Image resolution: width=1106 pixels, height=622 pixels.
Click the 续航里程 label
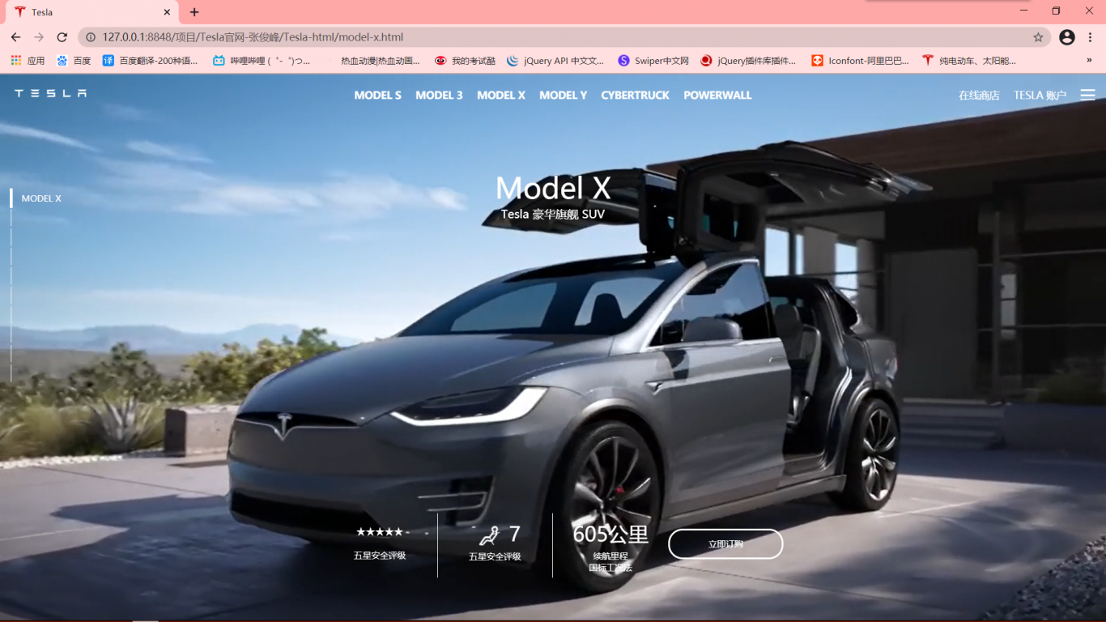coord(610,556)
